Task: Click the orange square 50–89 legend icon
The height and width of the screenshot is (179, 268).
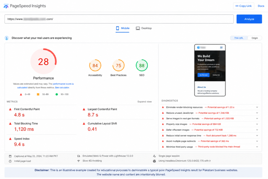Action: (38, 94)
